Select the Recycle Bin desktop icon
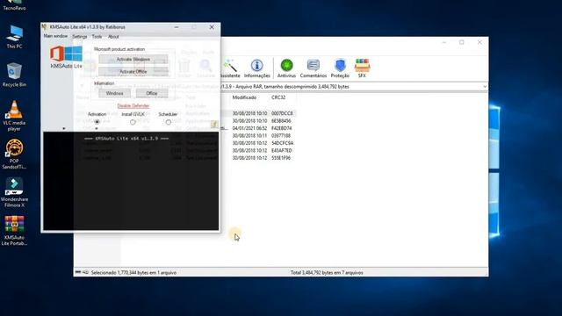Screen dimensions: 562x316 (x=14, y=75)
